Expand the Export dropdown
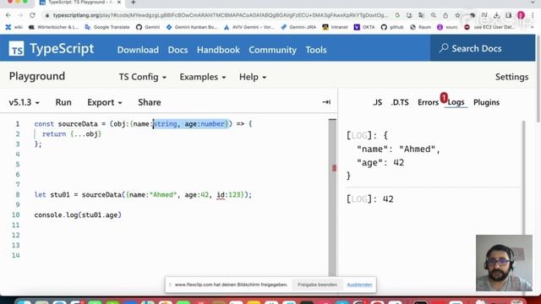 pos(105,102)
